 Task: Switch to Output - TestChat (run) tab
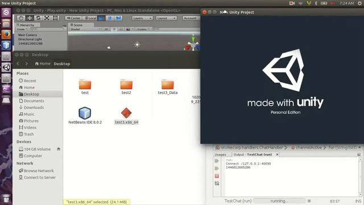pos(253,154)
